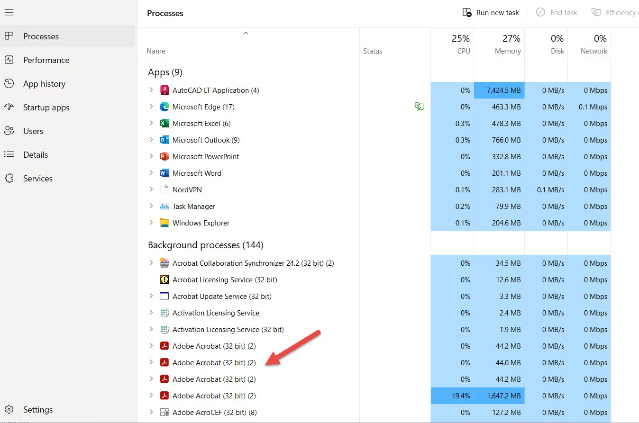
Task: Expand the NordVPN process row
Action: coord(151,189)
